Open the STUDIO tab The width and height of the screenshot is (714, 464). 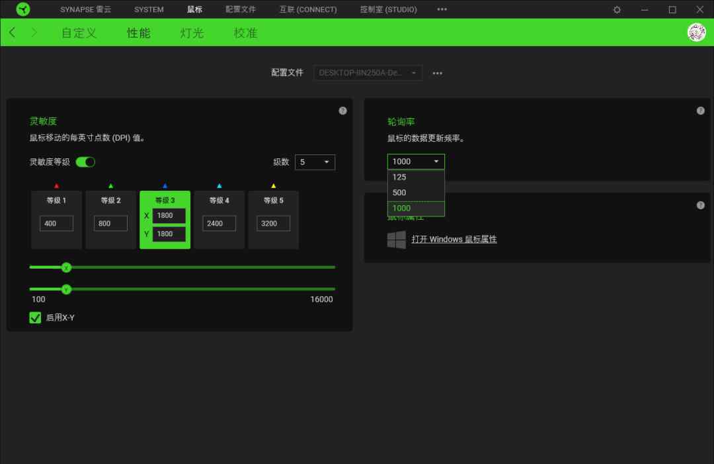389,9
